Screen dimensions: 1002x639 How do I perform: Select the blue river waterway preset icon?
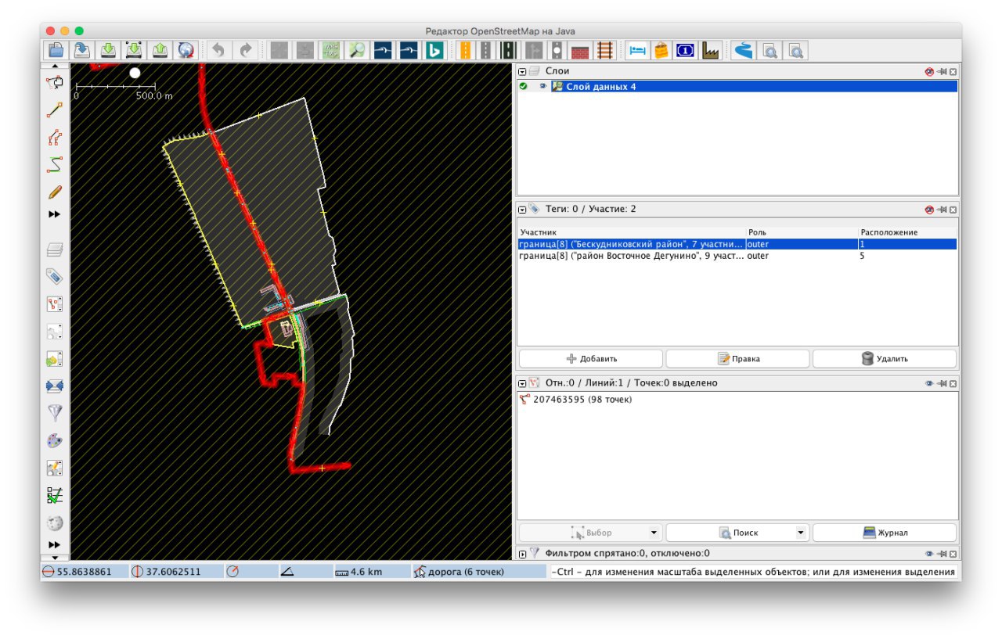[x=743, y=51]
